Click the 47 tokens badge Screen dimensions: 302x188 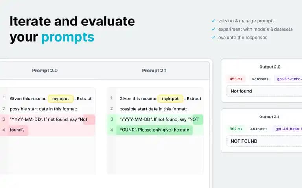[x=260, y=79]
